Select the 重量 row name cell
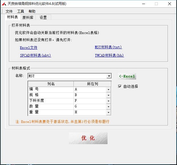 (51, 112)
